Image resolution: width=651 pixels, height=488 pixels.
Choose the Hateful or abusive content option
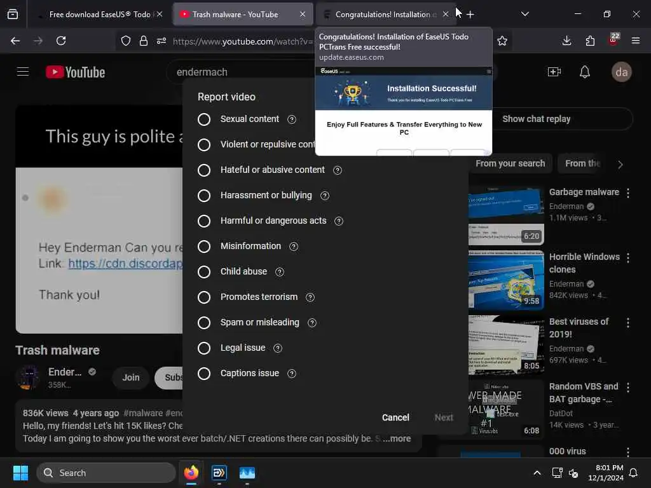[204, 170]
